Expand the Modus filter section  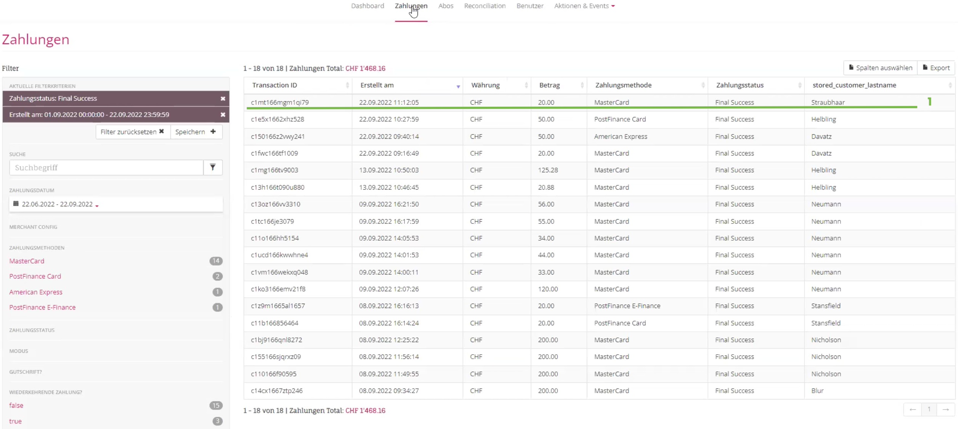19,351
